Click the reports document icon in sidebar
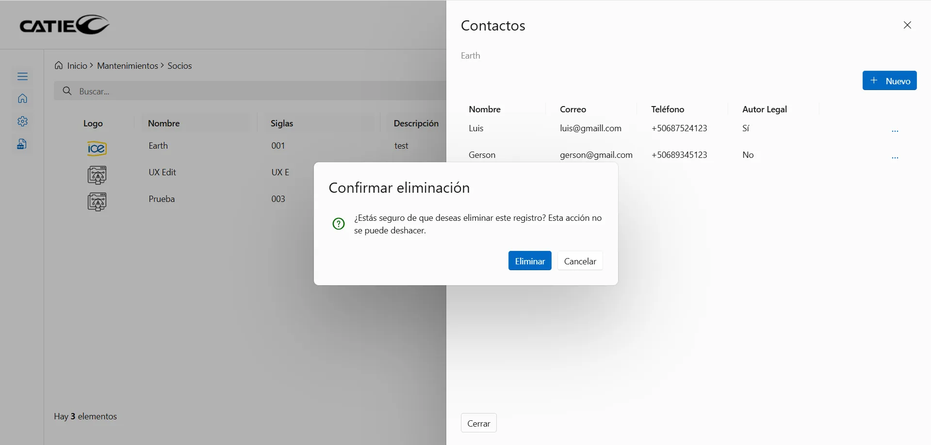 point(22,144)
